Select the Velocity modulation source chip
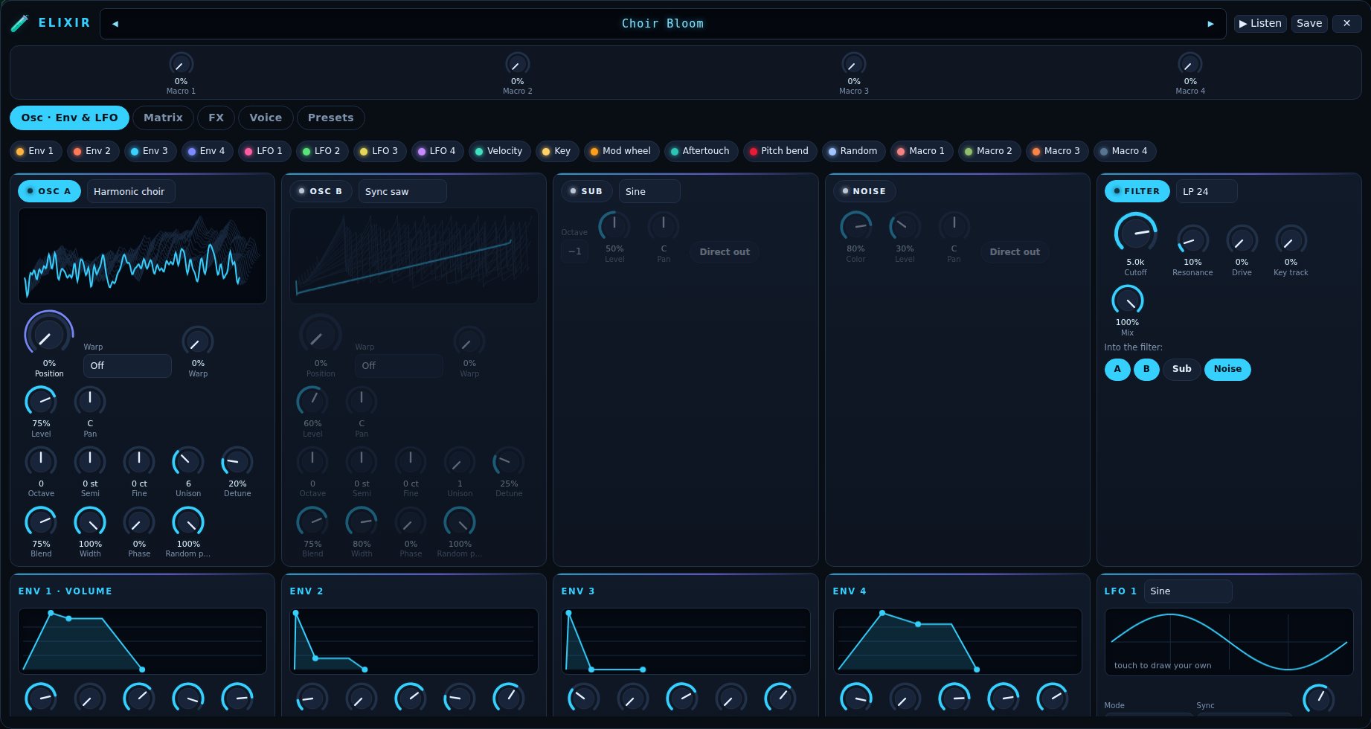 [499, 151]
